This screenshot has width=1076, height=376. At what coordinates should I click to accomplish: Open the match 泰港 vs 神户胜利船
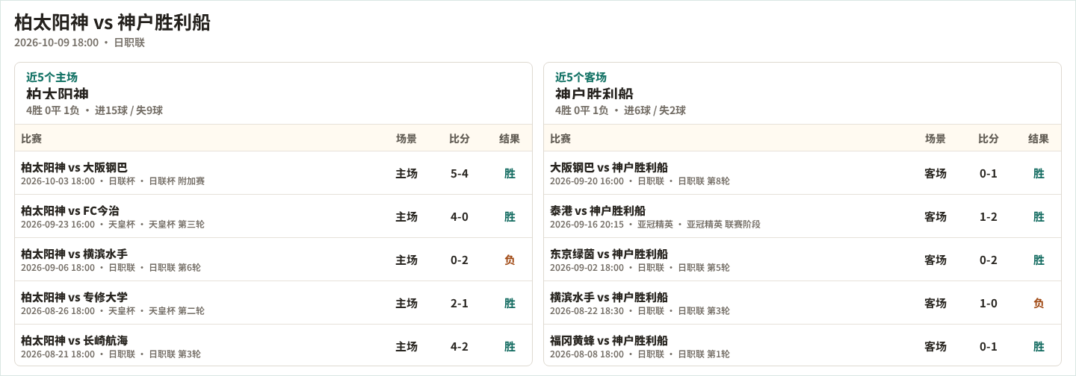coord(598,210)
